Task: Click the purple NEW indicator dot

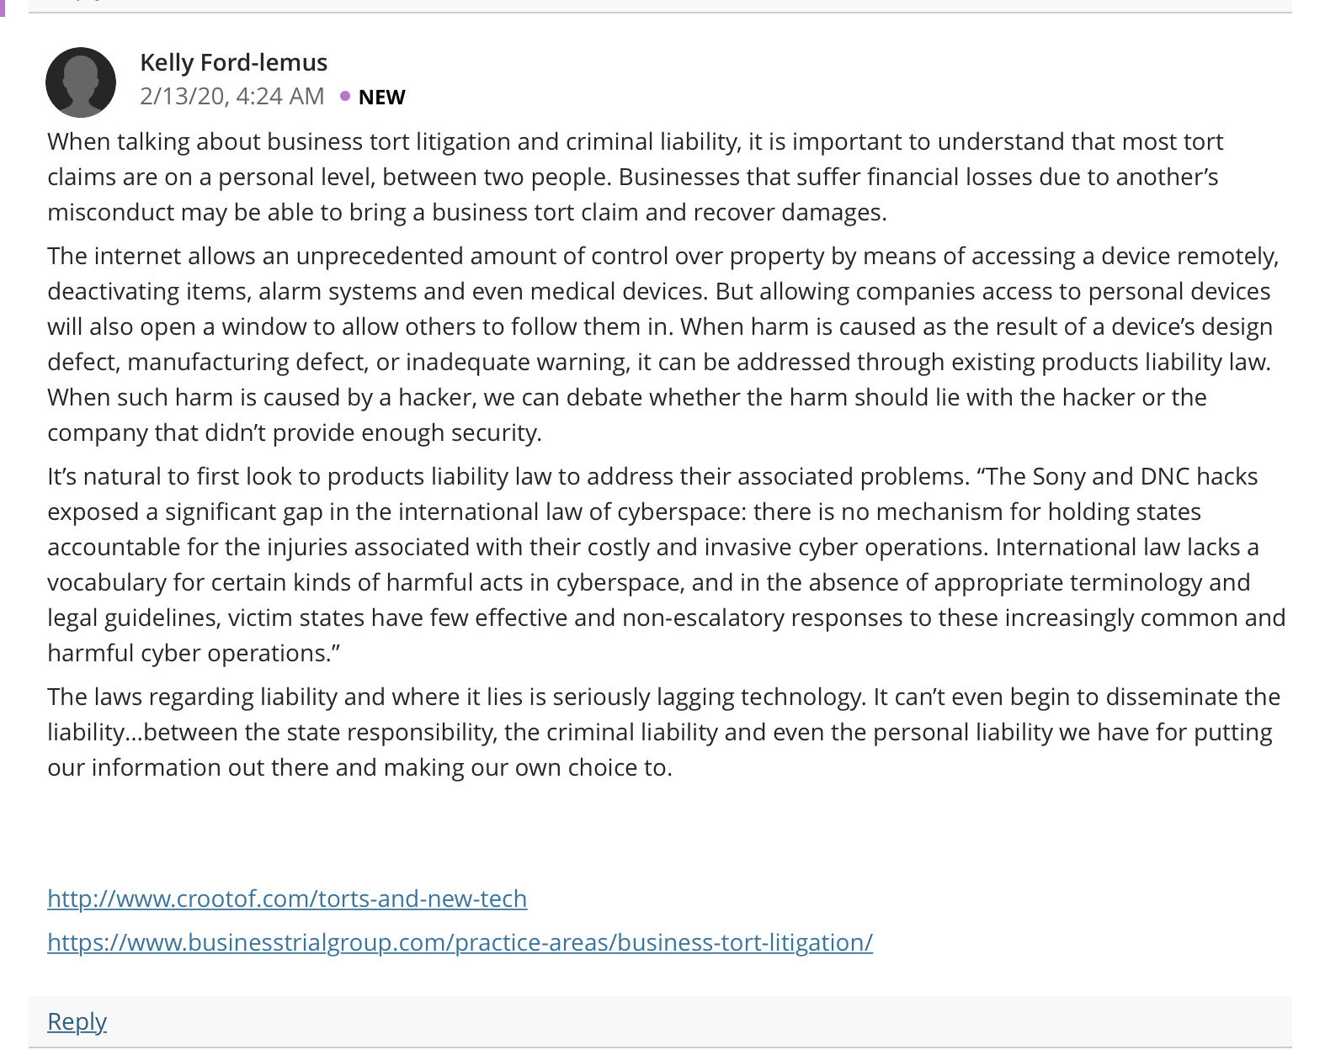Action: [345, 96]
